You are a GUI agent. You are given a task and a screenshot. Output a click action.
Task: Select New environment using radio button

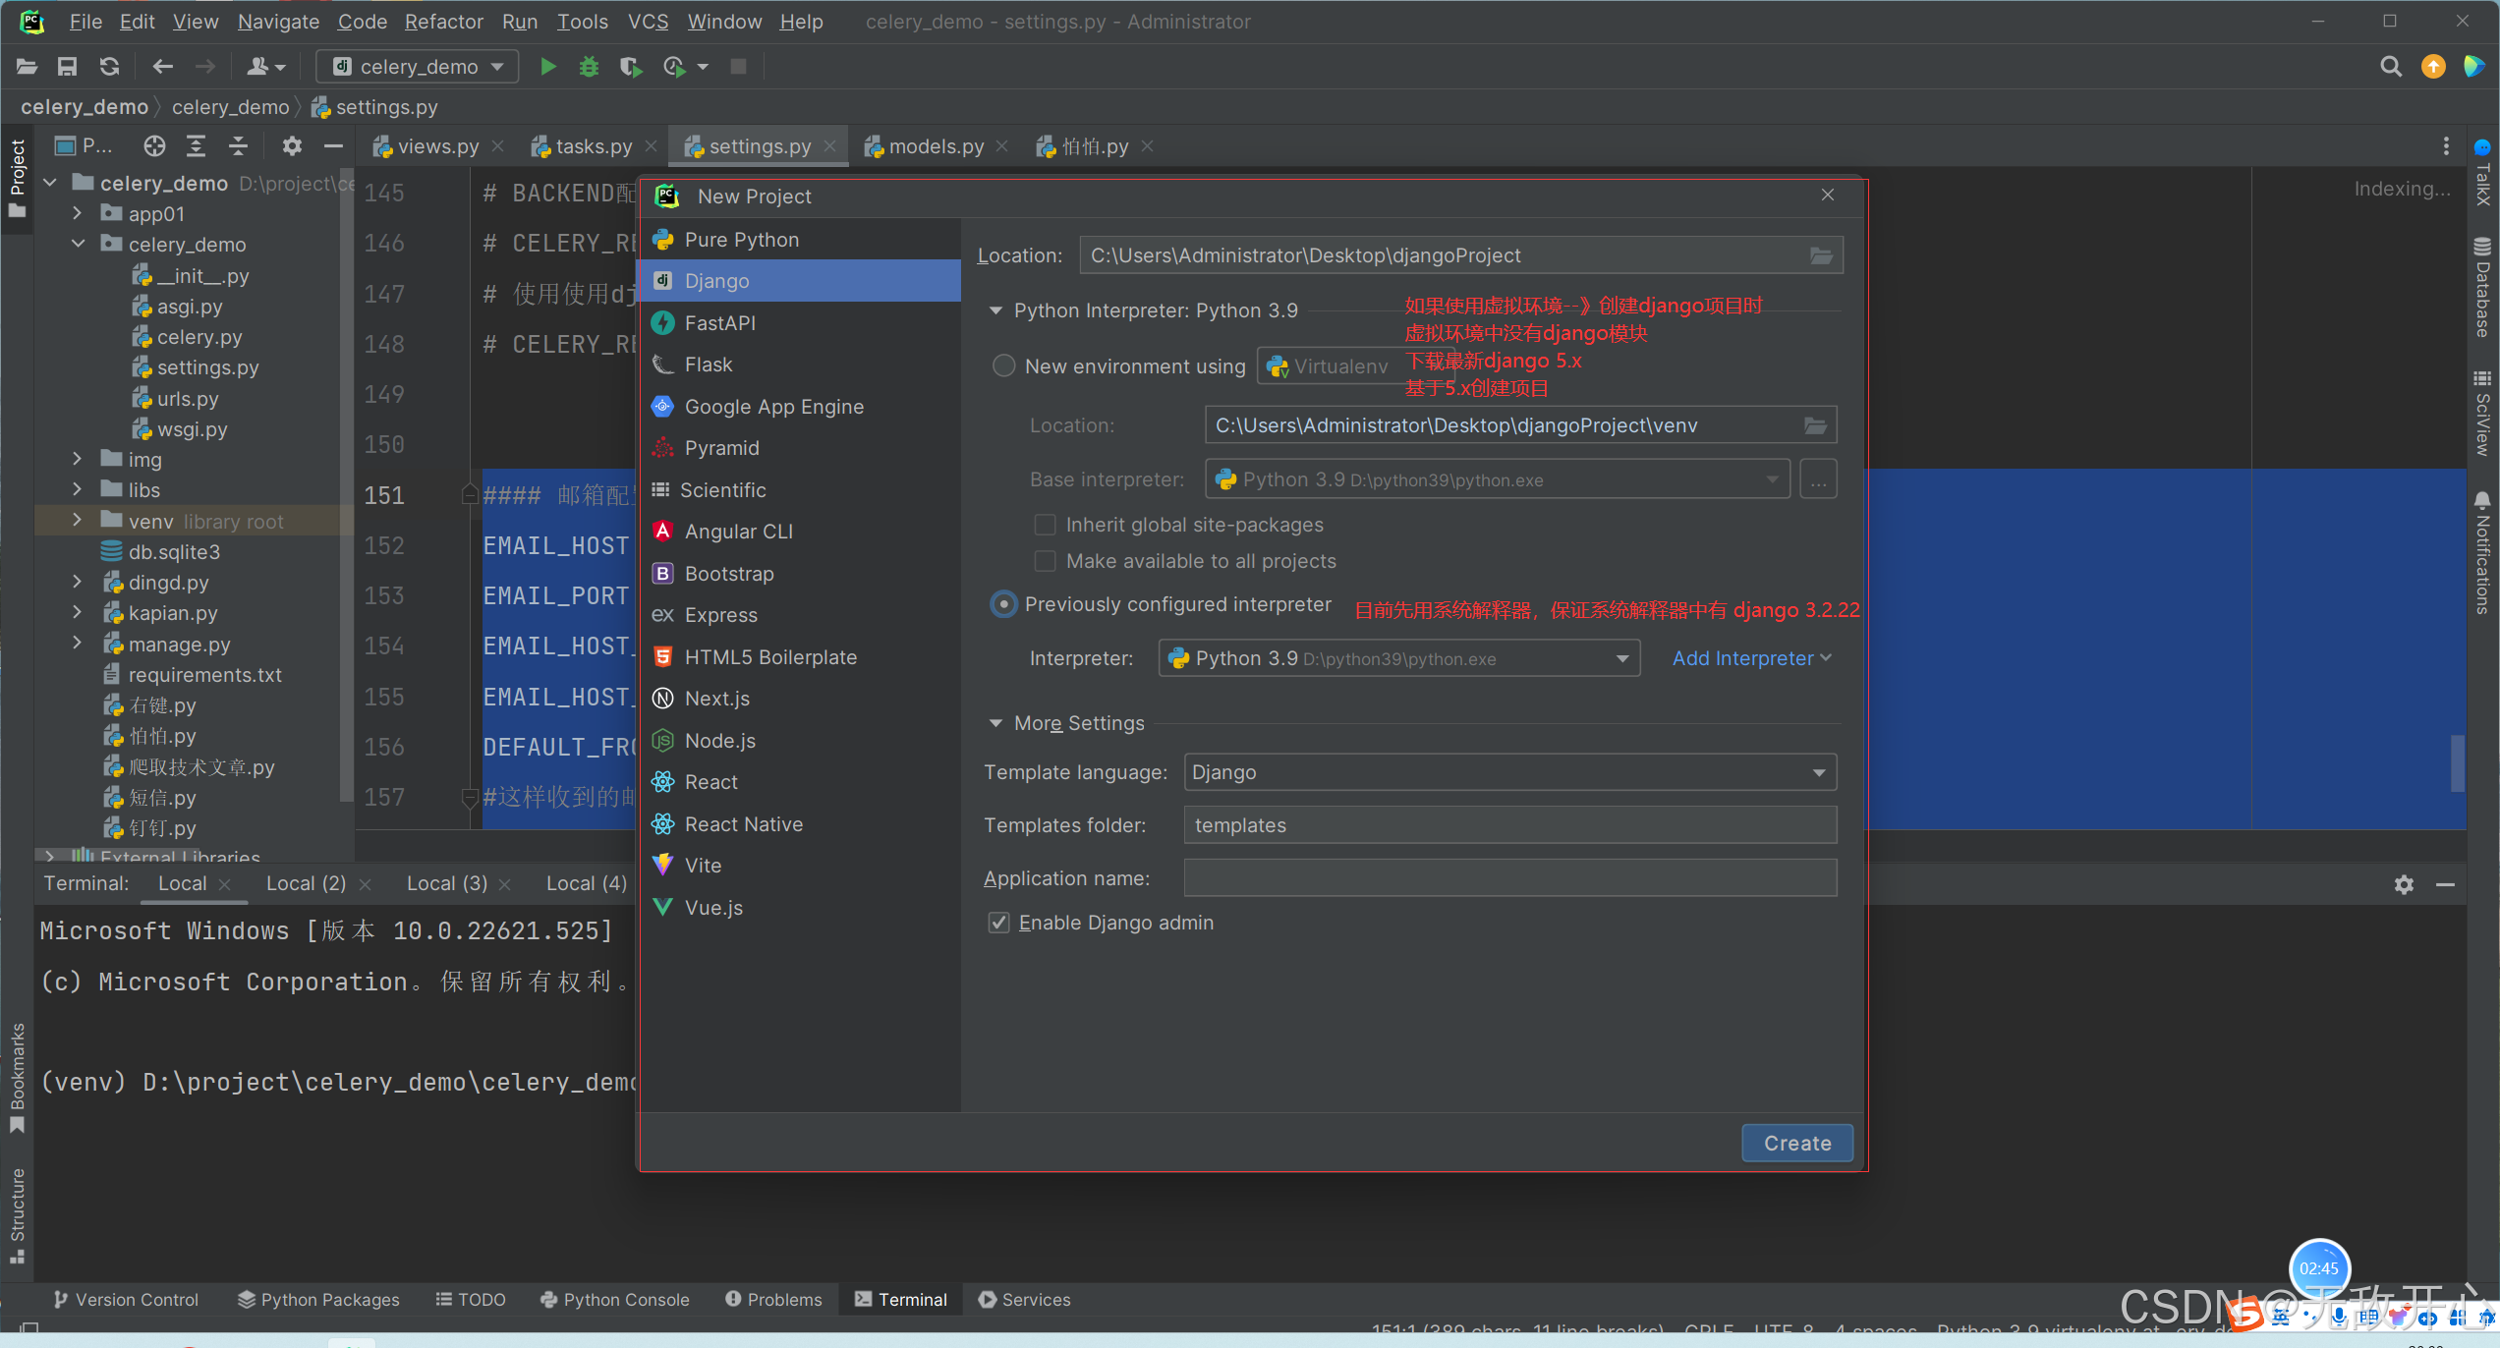(x=1003, y=366)
